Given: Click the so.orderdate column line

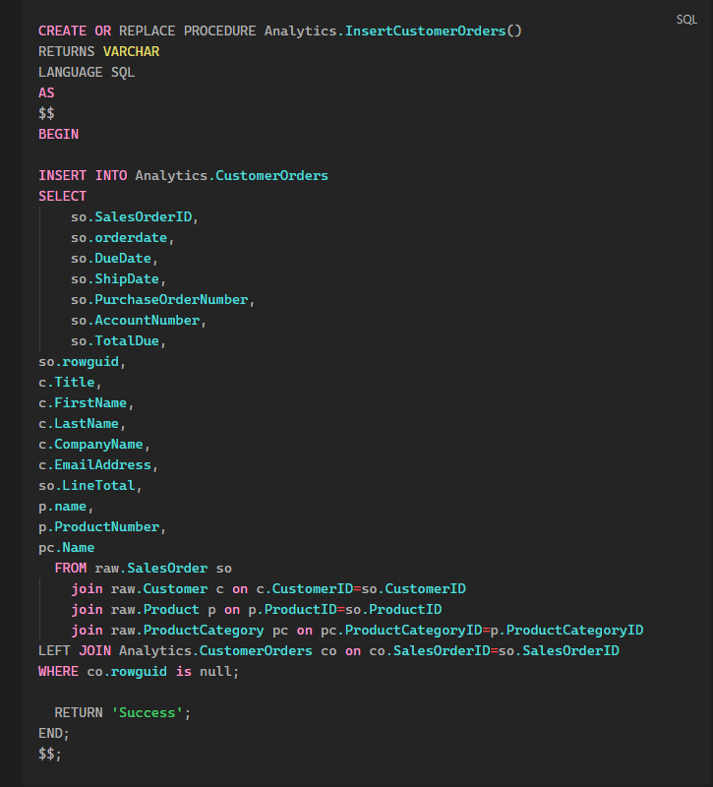Looking at the screenshot, I should 122,237.
